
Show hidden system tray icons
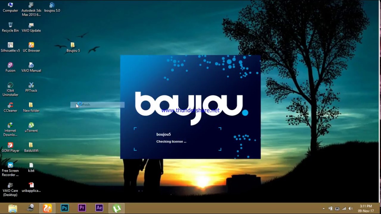click(x=324, y=209)
